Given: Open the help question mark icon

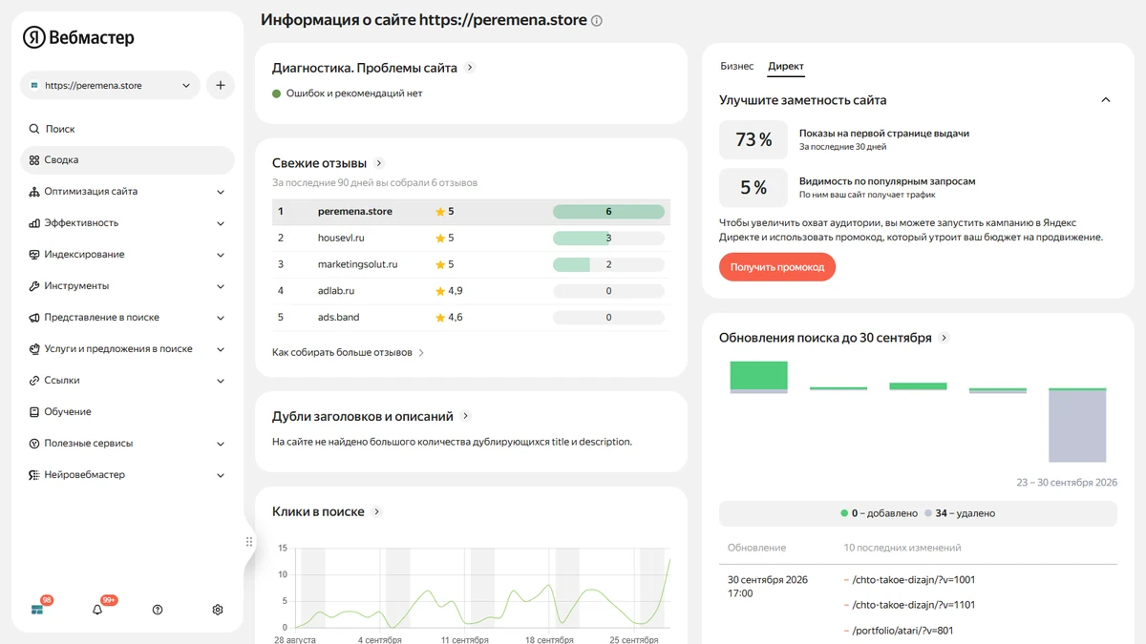Looking at the screenshot, I should point(158,610).
